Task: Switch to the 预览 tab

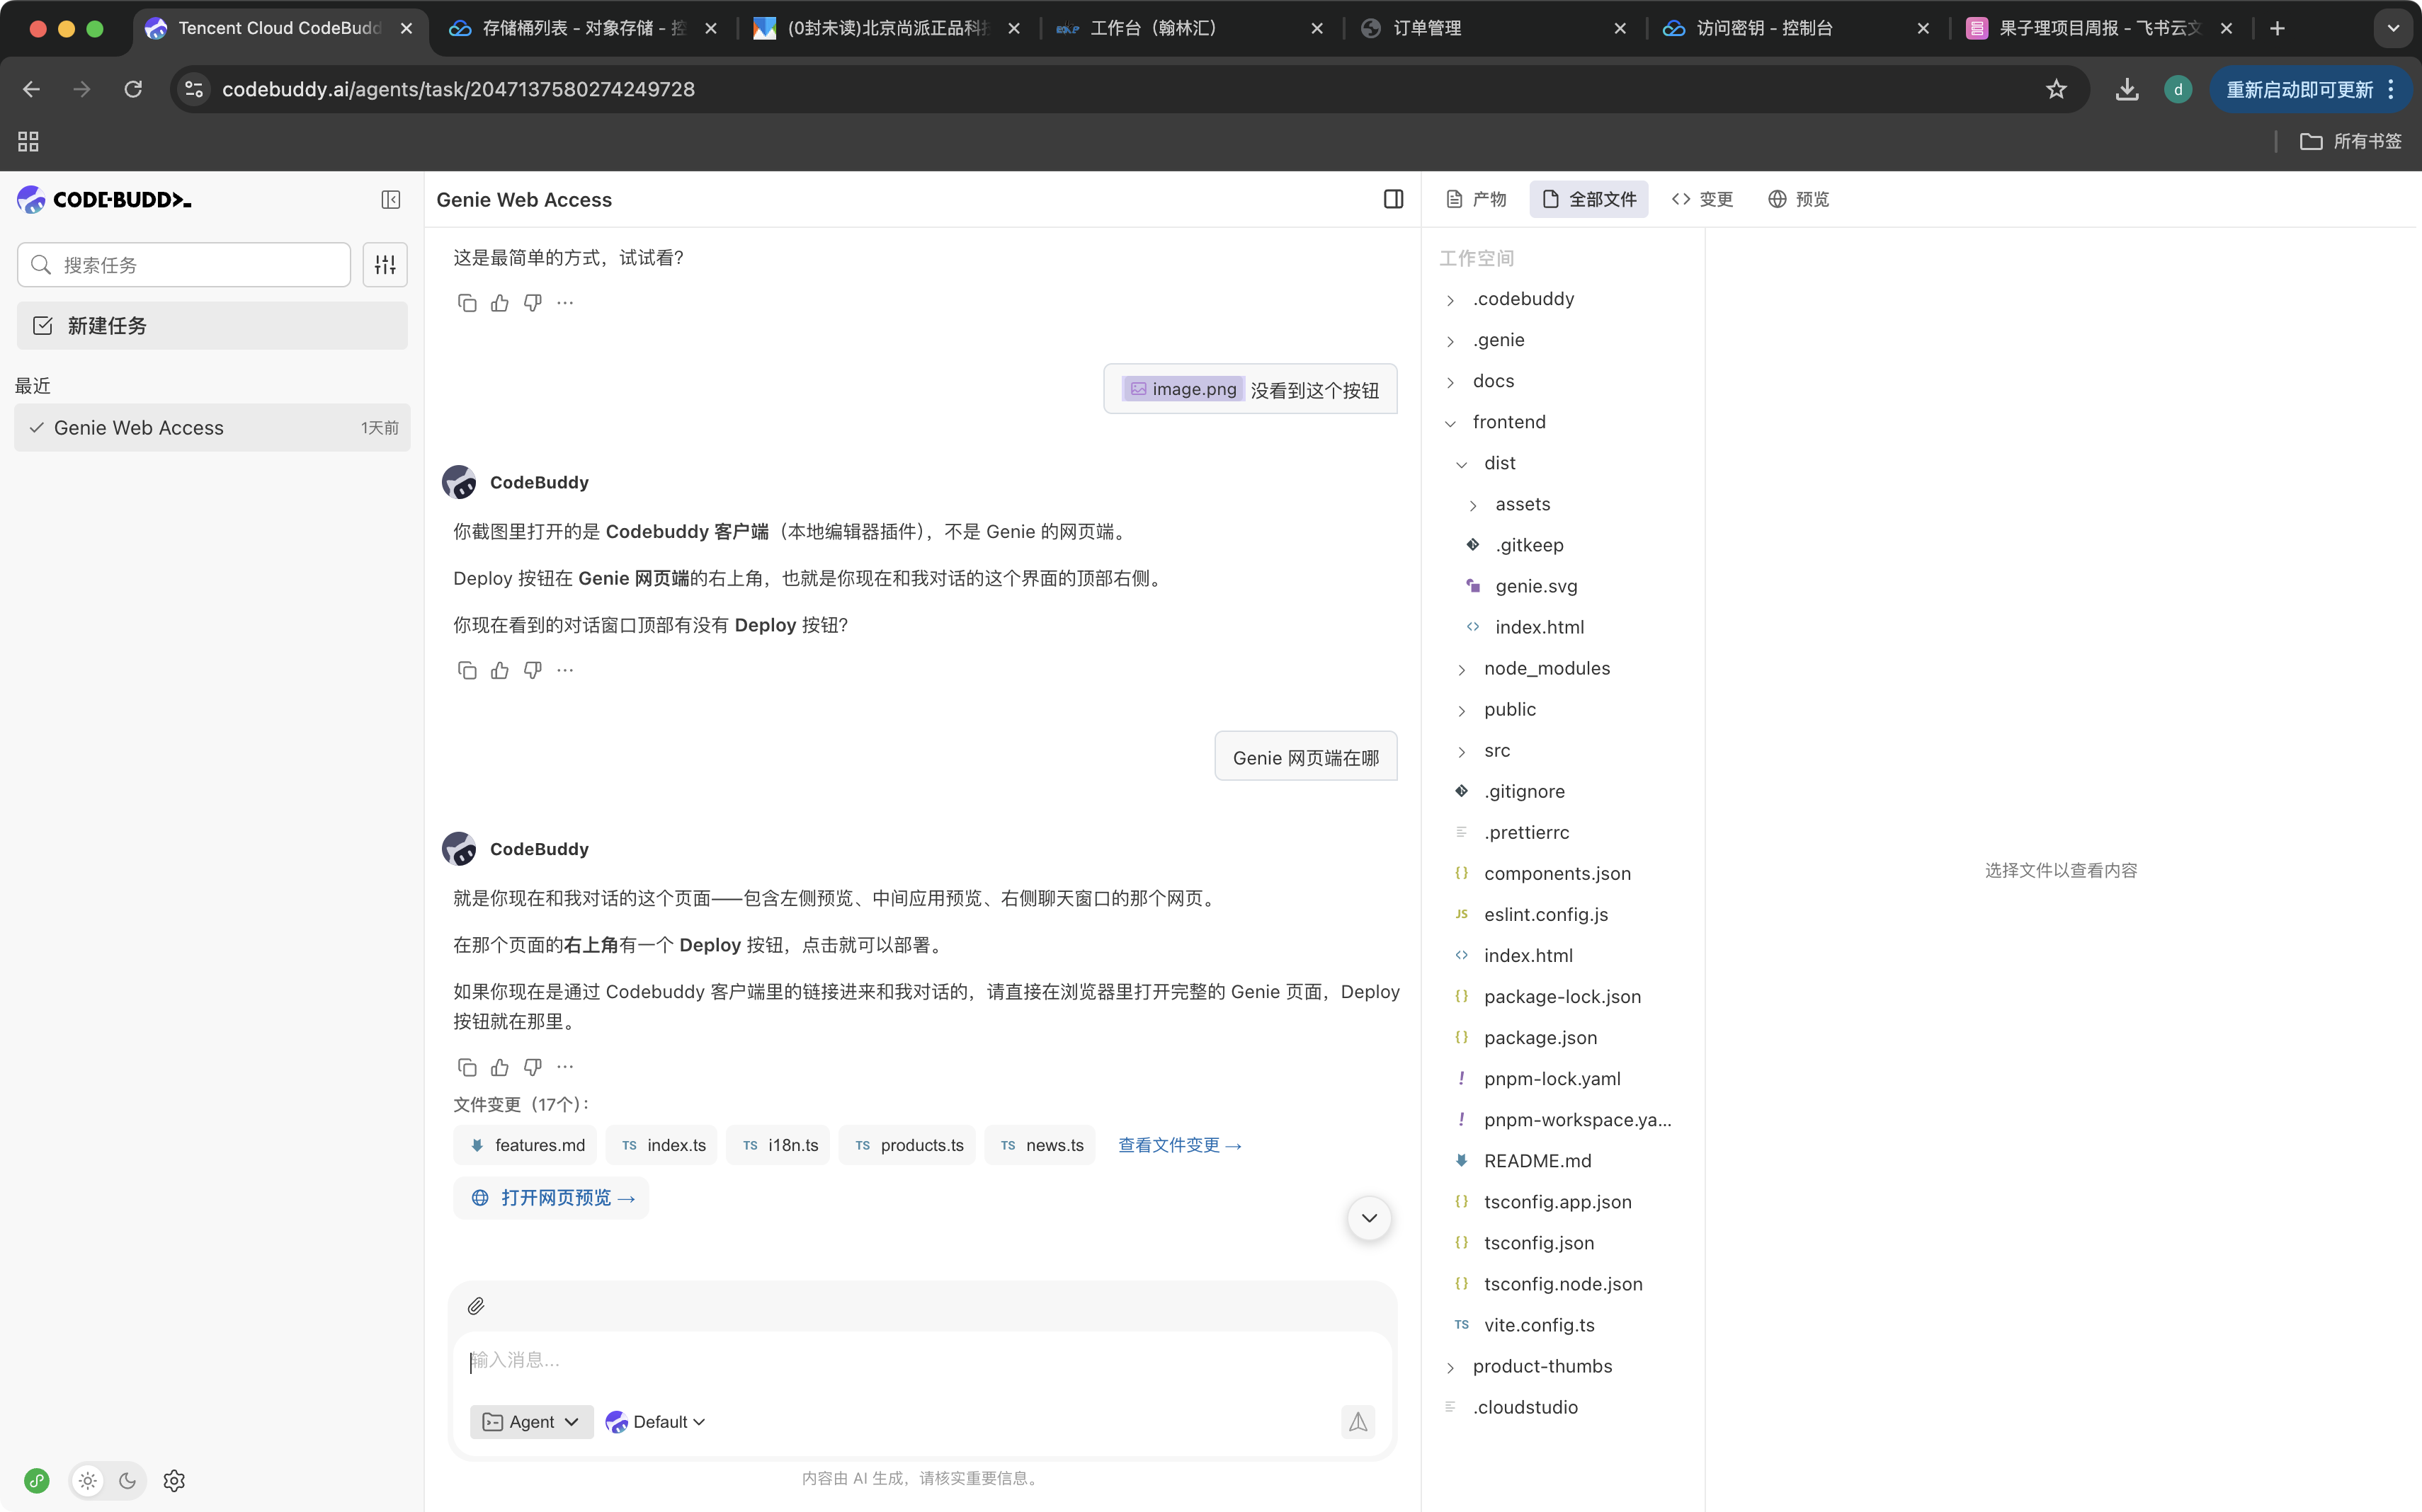Action: click(x=1799, y=199)
